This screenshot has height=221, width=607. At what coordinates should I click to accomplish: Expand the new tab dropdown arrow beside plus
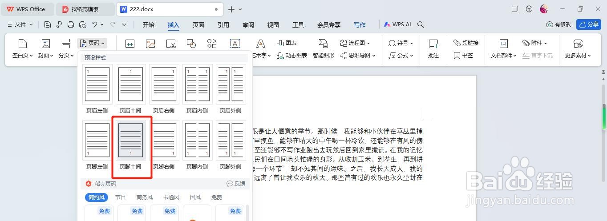(x=240, y=9)
